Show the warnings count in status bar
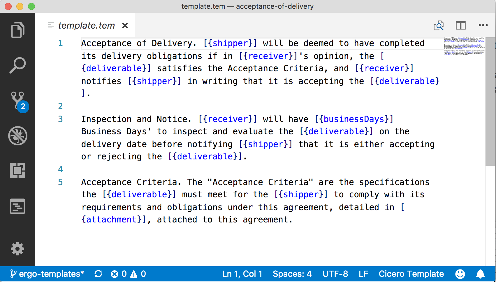This screenshot has height=282, width=496. 138,274
